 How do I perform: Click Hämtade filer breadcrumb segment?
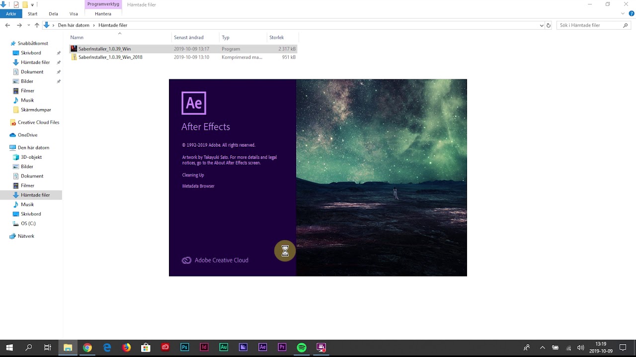[x=113, y=25]
